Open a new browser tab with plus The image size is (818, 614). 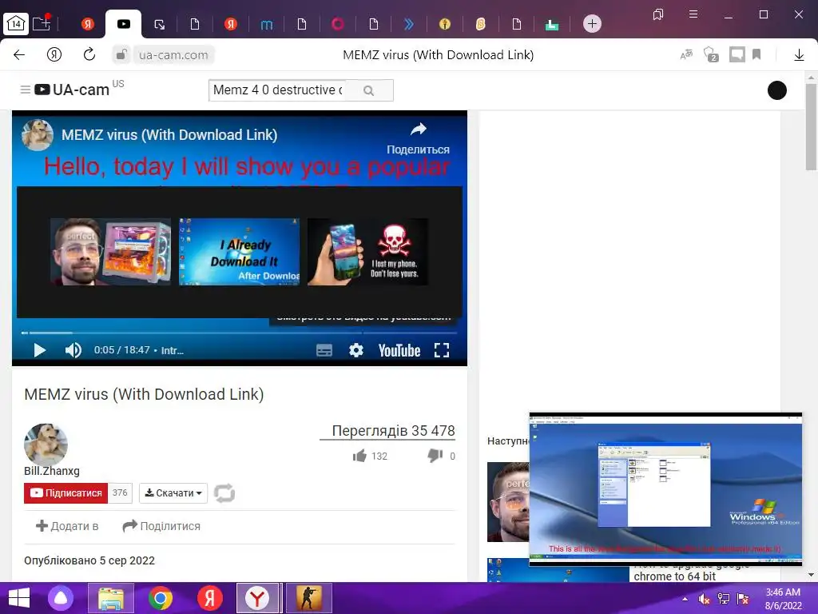tap(592, 23)
